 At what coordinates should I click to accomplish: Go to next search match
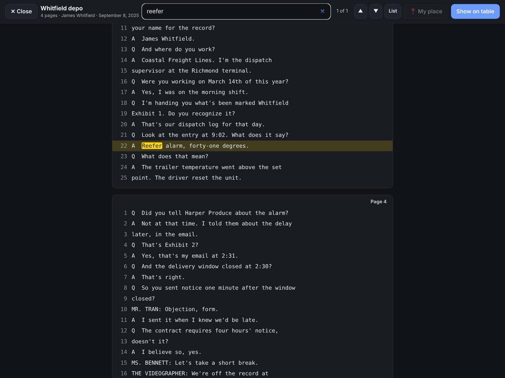tap(376, 11)
